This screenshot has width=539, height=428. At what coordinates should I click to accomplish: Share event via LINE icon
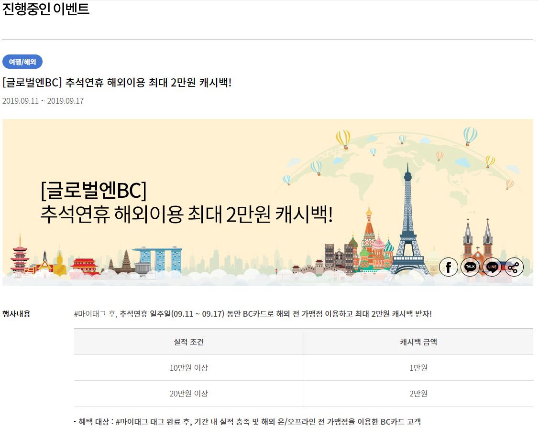(492, 267)
